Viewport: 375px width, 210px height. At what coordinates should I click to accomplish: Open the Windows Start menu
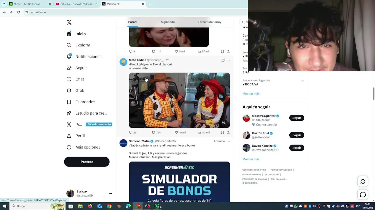[x=4, y=206]
